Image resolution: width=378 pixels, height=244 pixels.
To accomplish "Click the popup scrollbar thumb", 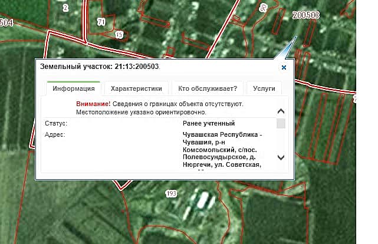I will (281, 124).
